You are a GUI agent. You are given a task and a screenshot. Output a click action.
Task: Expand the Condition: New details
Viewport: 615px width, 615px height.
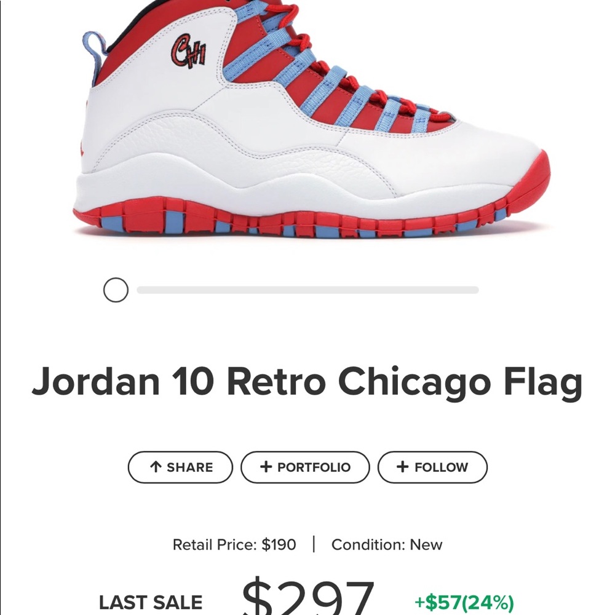tap(386, 544)
